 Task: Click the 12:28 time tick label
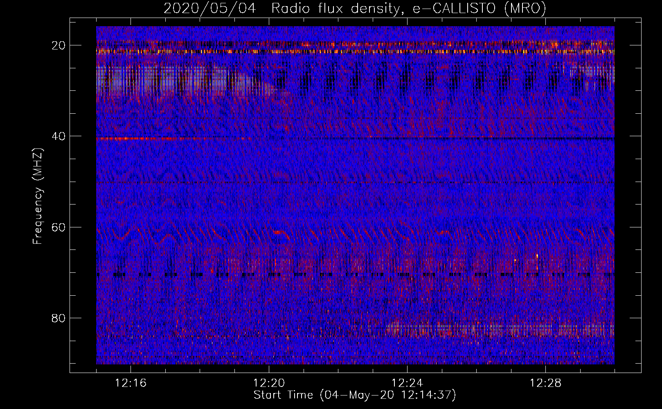point(545,383)
